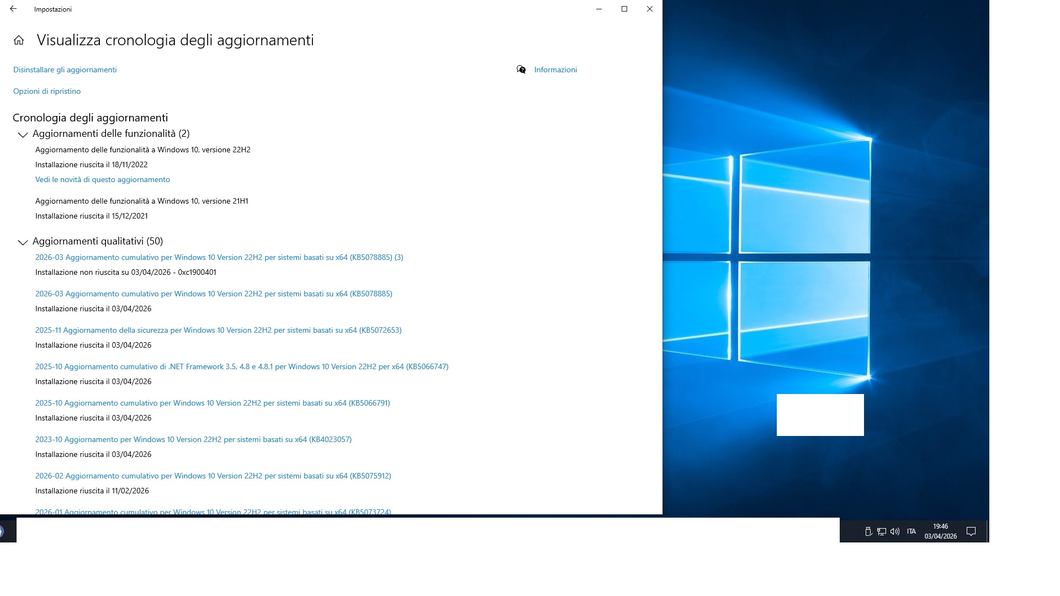Click 'Installazione riuscita il 18/11/2022' text

pos(92,164)
